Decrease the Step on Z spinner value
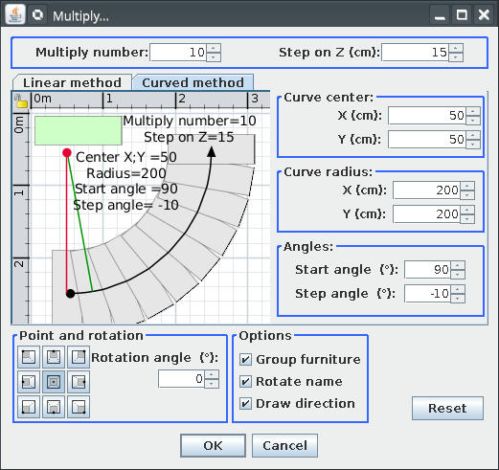This screenshot has width=499, height=470. pos(456,56)
